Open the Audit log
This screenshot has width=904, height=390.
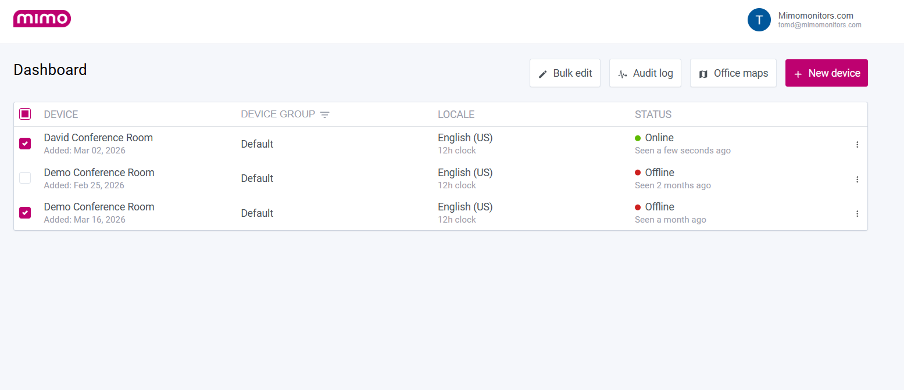[645, 73]
